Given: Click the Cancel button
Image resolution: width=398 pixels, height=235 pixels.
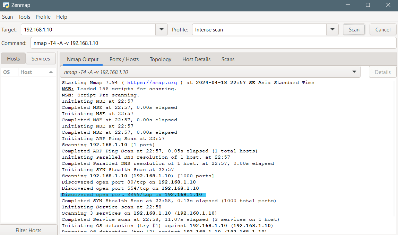Looking at the screenshot, I should click(x=383, y=30).
